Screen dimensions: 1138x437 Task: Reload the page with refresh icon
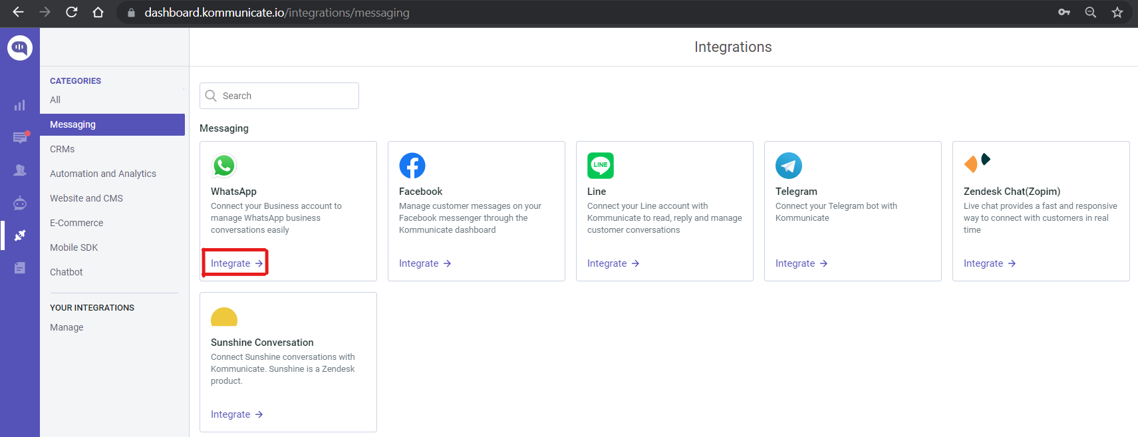click(71, 12)
